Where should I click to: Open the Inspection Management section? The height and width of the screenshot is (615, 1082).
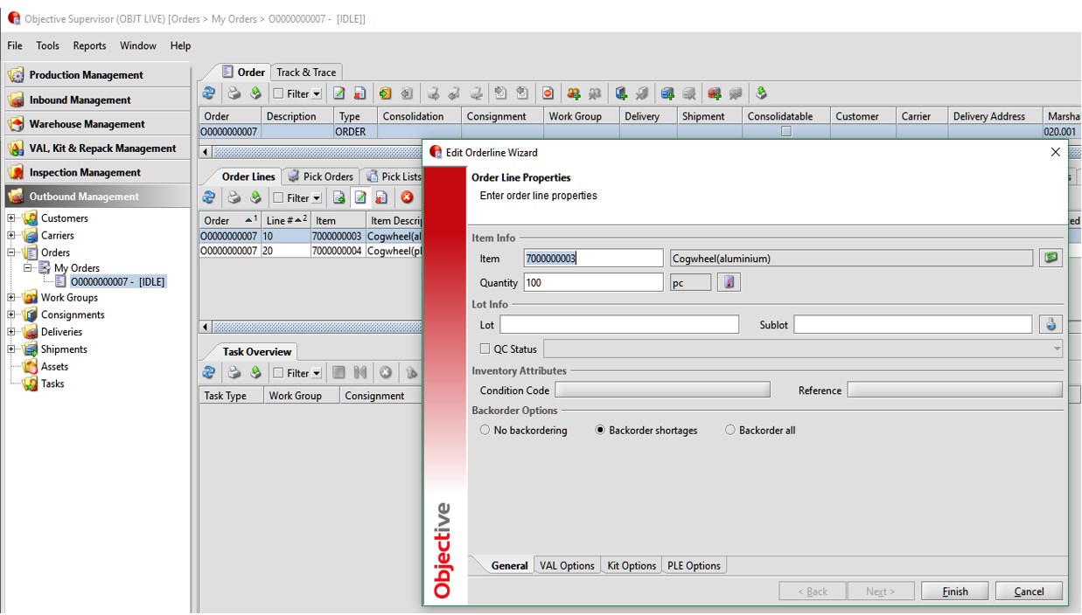click(97, 173)
